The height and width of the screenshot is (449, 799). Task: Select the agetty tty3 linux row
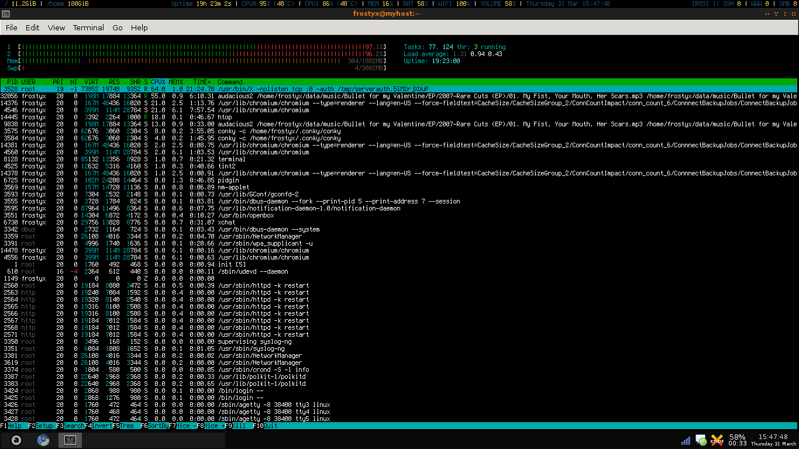[399, 405]
